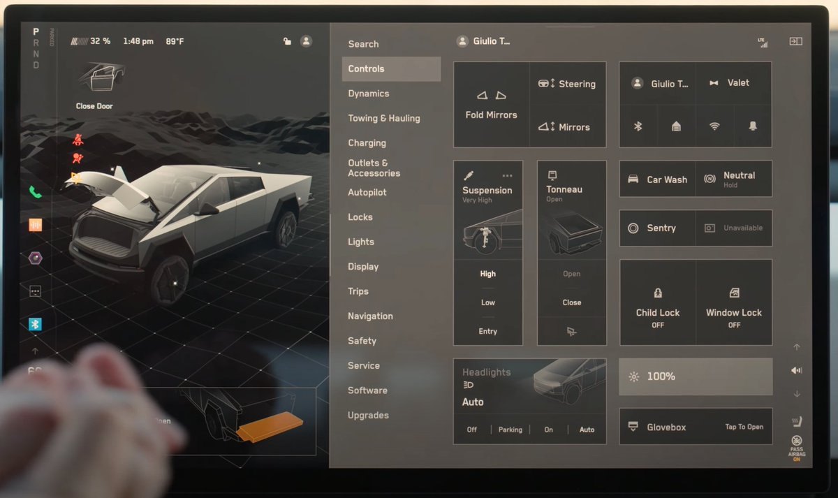Screen dimensions: 838x498
Task: Tap the profile avatar in the status bar
Action: tap(306, 41)
